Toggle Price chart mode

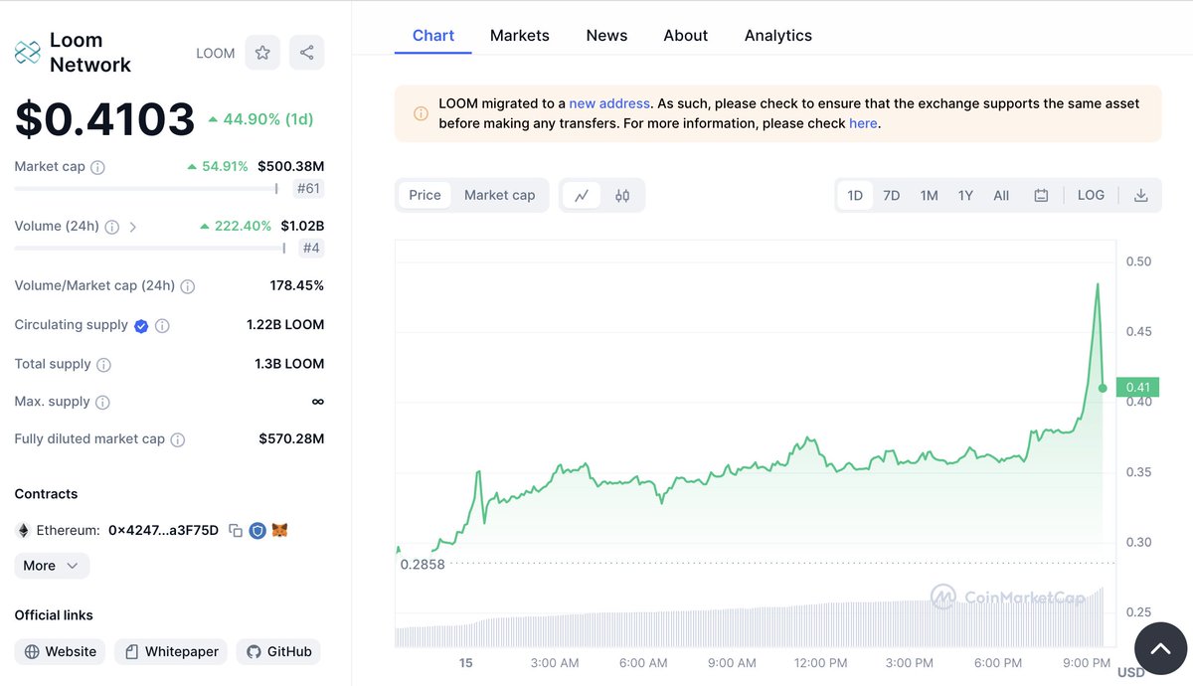425,195
